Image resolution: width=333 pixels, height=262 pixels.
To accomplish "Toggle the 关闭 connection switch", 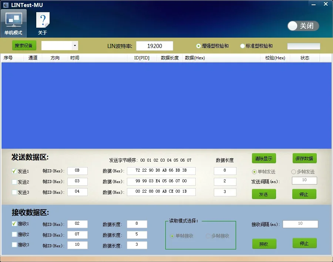I will pyautogui.click(x=303, y=26).
